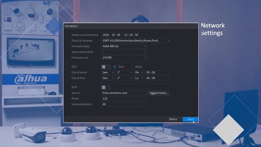Click the Separatore data label
This screenshot has height=147, width=261.
(x=82, y=52)
